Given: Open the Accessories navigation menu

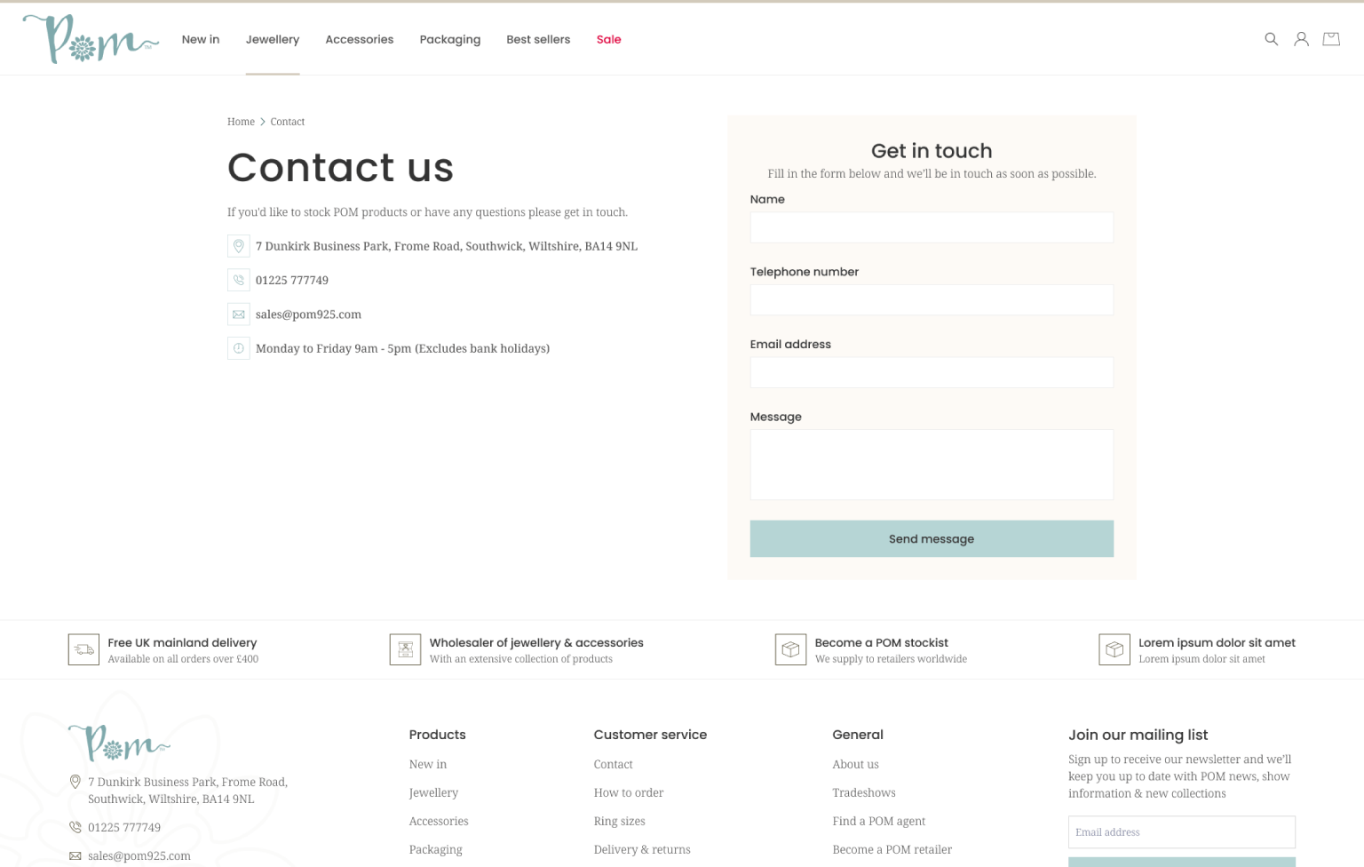Looking at the screenshot, I should click(x=359, y=39).
